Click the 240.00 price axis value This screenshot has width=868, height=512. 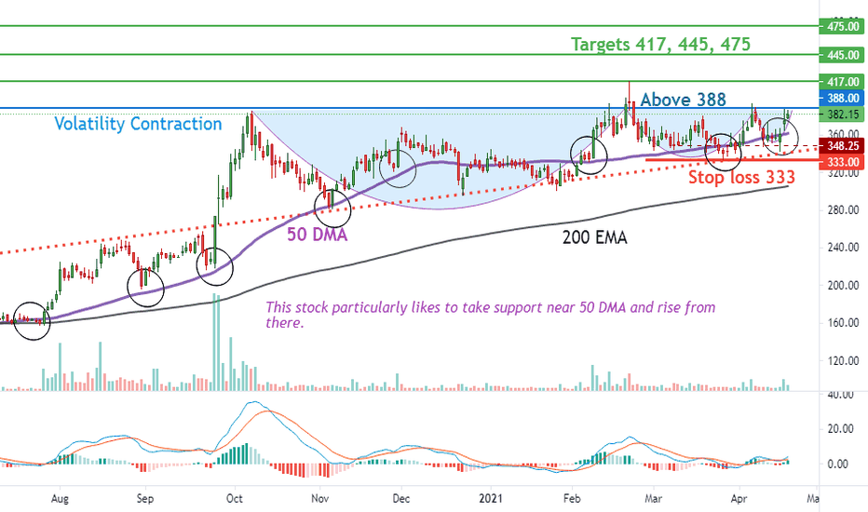click(x=843, y=248)
